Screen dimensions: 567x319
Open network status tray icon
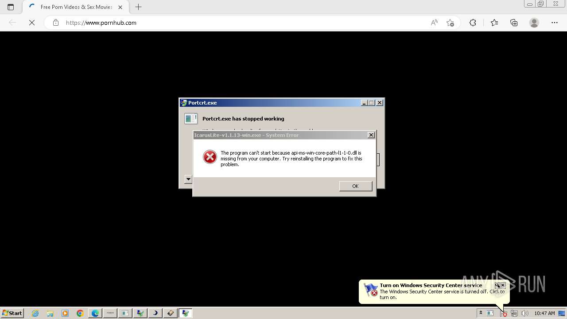point(514,313)
